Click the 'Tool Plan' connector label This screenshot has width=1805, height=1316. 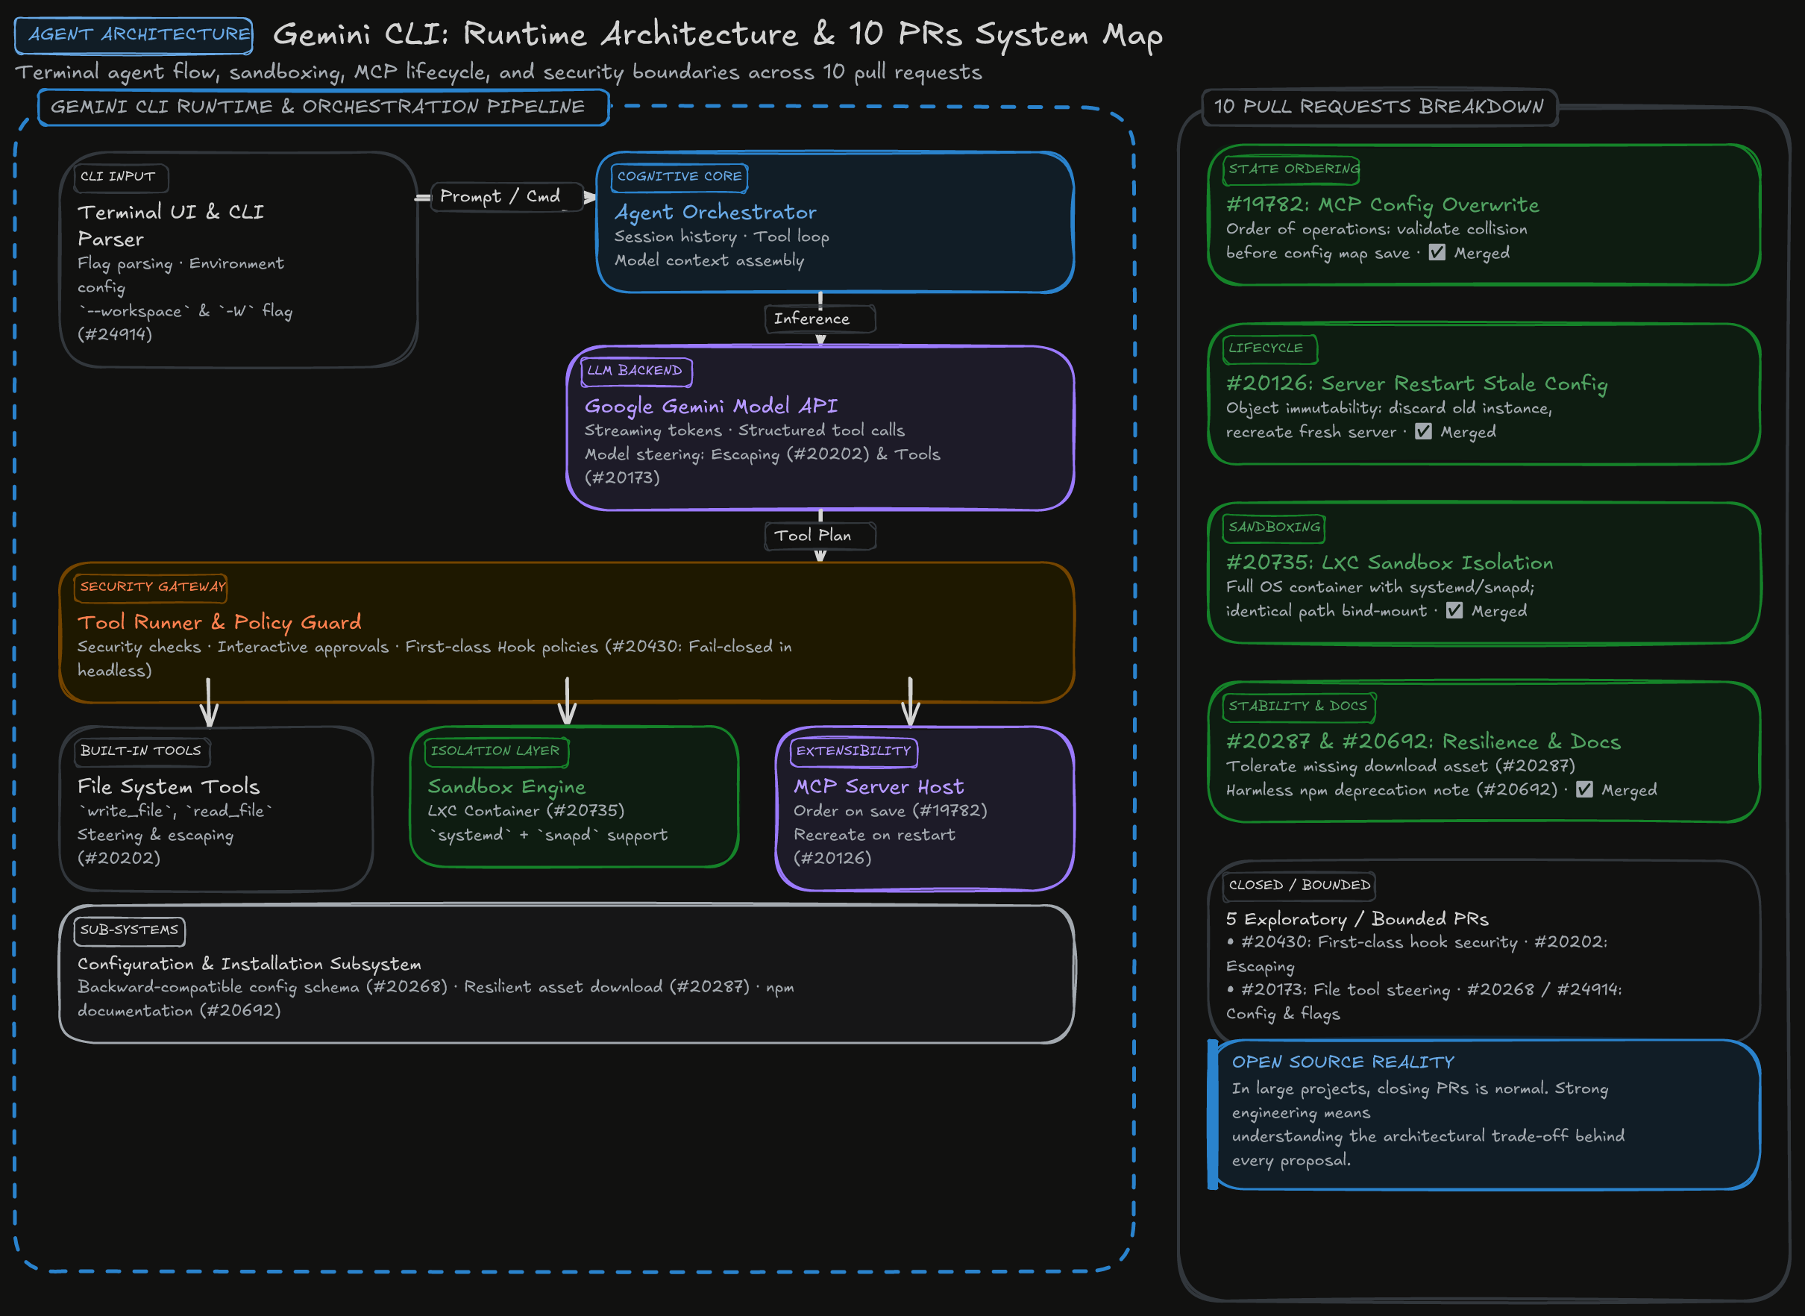coord(819,536)
